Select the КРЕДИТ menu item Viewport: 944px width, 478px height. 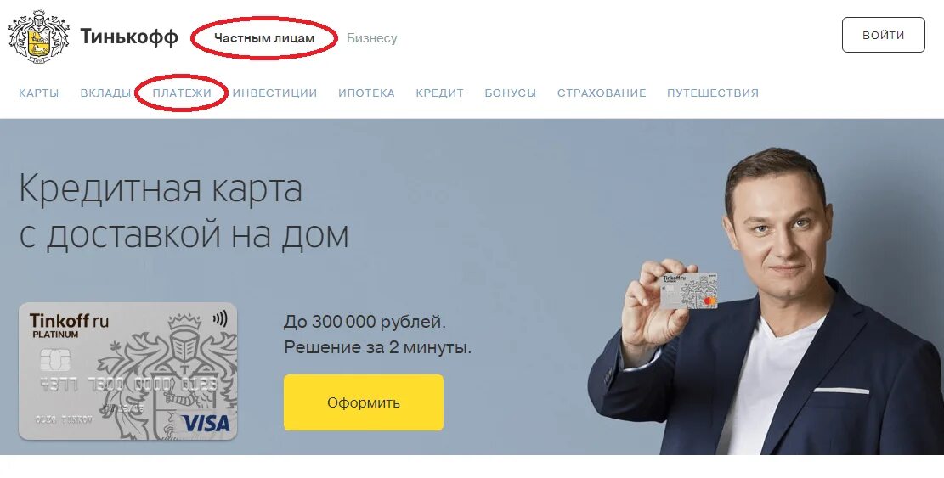[439, 93]
